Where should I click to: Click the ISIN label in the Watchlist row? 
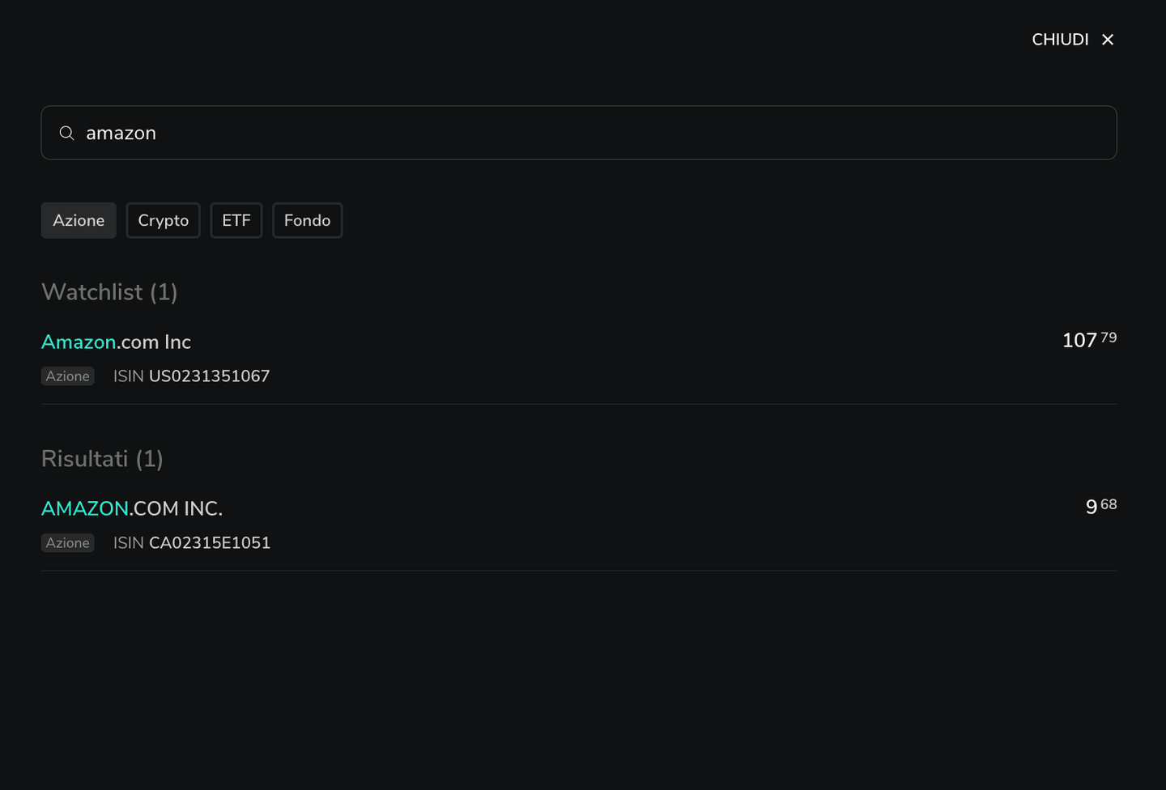click(x=128, y=376)
